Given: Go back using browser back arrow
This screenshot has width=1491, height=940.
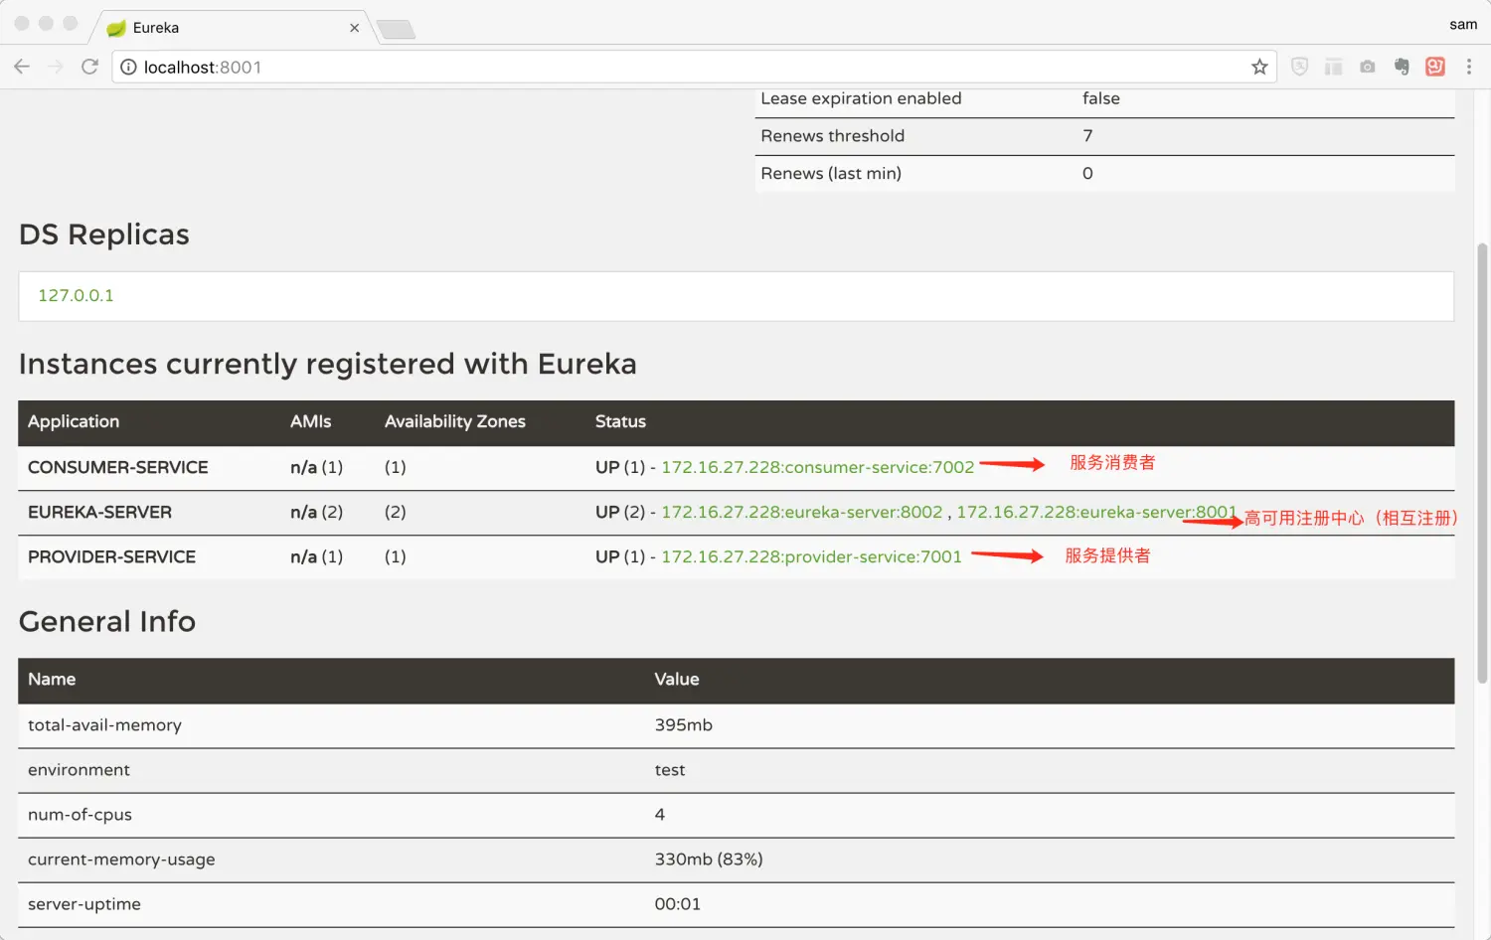Looking at the screenshot, I should coord(22,67).
